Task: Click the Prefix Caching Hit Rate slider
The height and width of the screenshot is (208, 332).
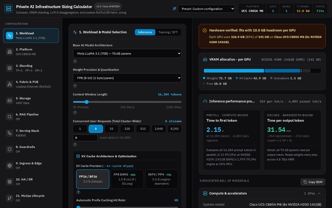Action: [x=127, y=207]
